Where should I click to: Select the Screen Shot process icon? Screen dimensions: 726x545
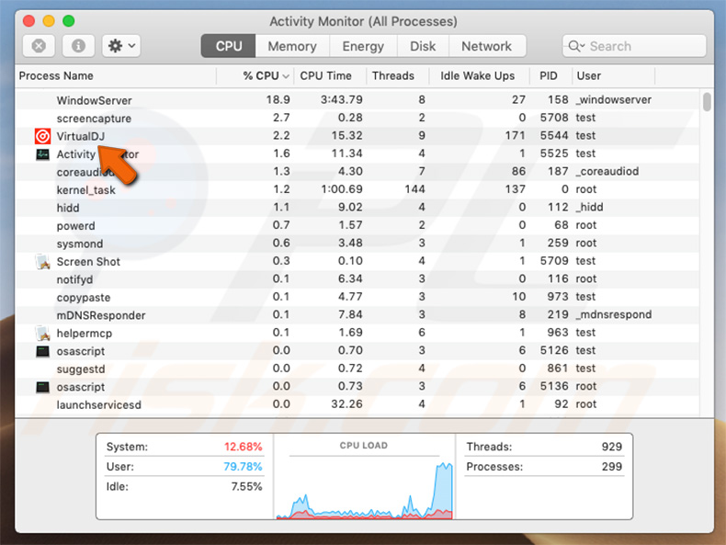[x=42, y=262]
